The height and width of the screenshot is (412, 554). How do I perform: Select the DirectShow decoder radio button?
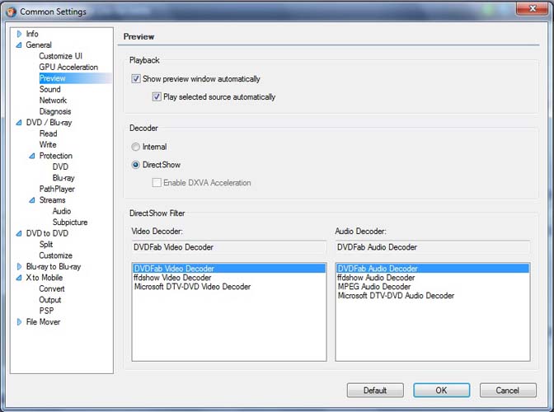[x=136, y=165]
